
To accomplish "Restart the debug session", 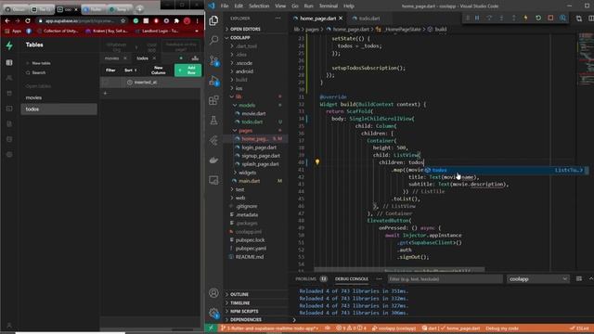I will tap(538, 18).
